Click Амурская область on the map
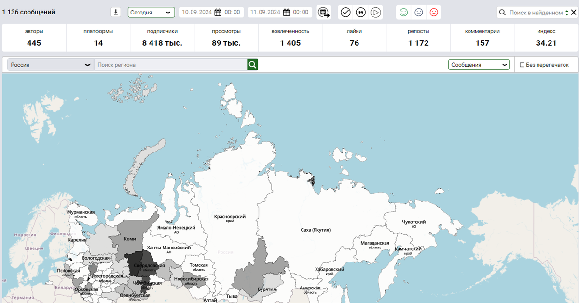 click(310, 289)
